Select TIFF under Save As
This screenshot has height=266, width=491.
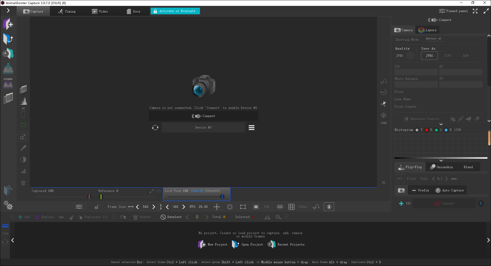(x=448, y=56)
